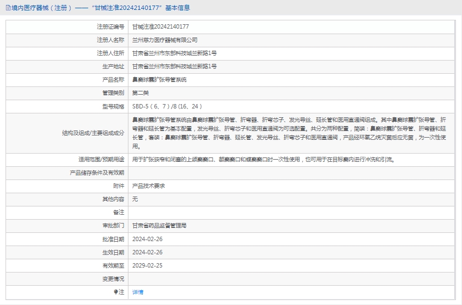The height and width of the screenshot is (305, 462).
Task: Click the 结构及组成/主要组成成分 label
Action: pyautogui.click(x=93, y=133)
